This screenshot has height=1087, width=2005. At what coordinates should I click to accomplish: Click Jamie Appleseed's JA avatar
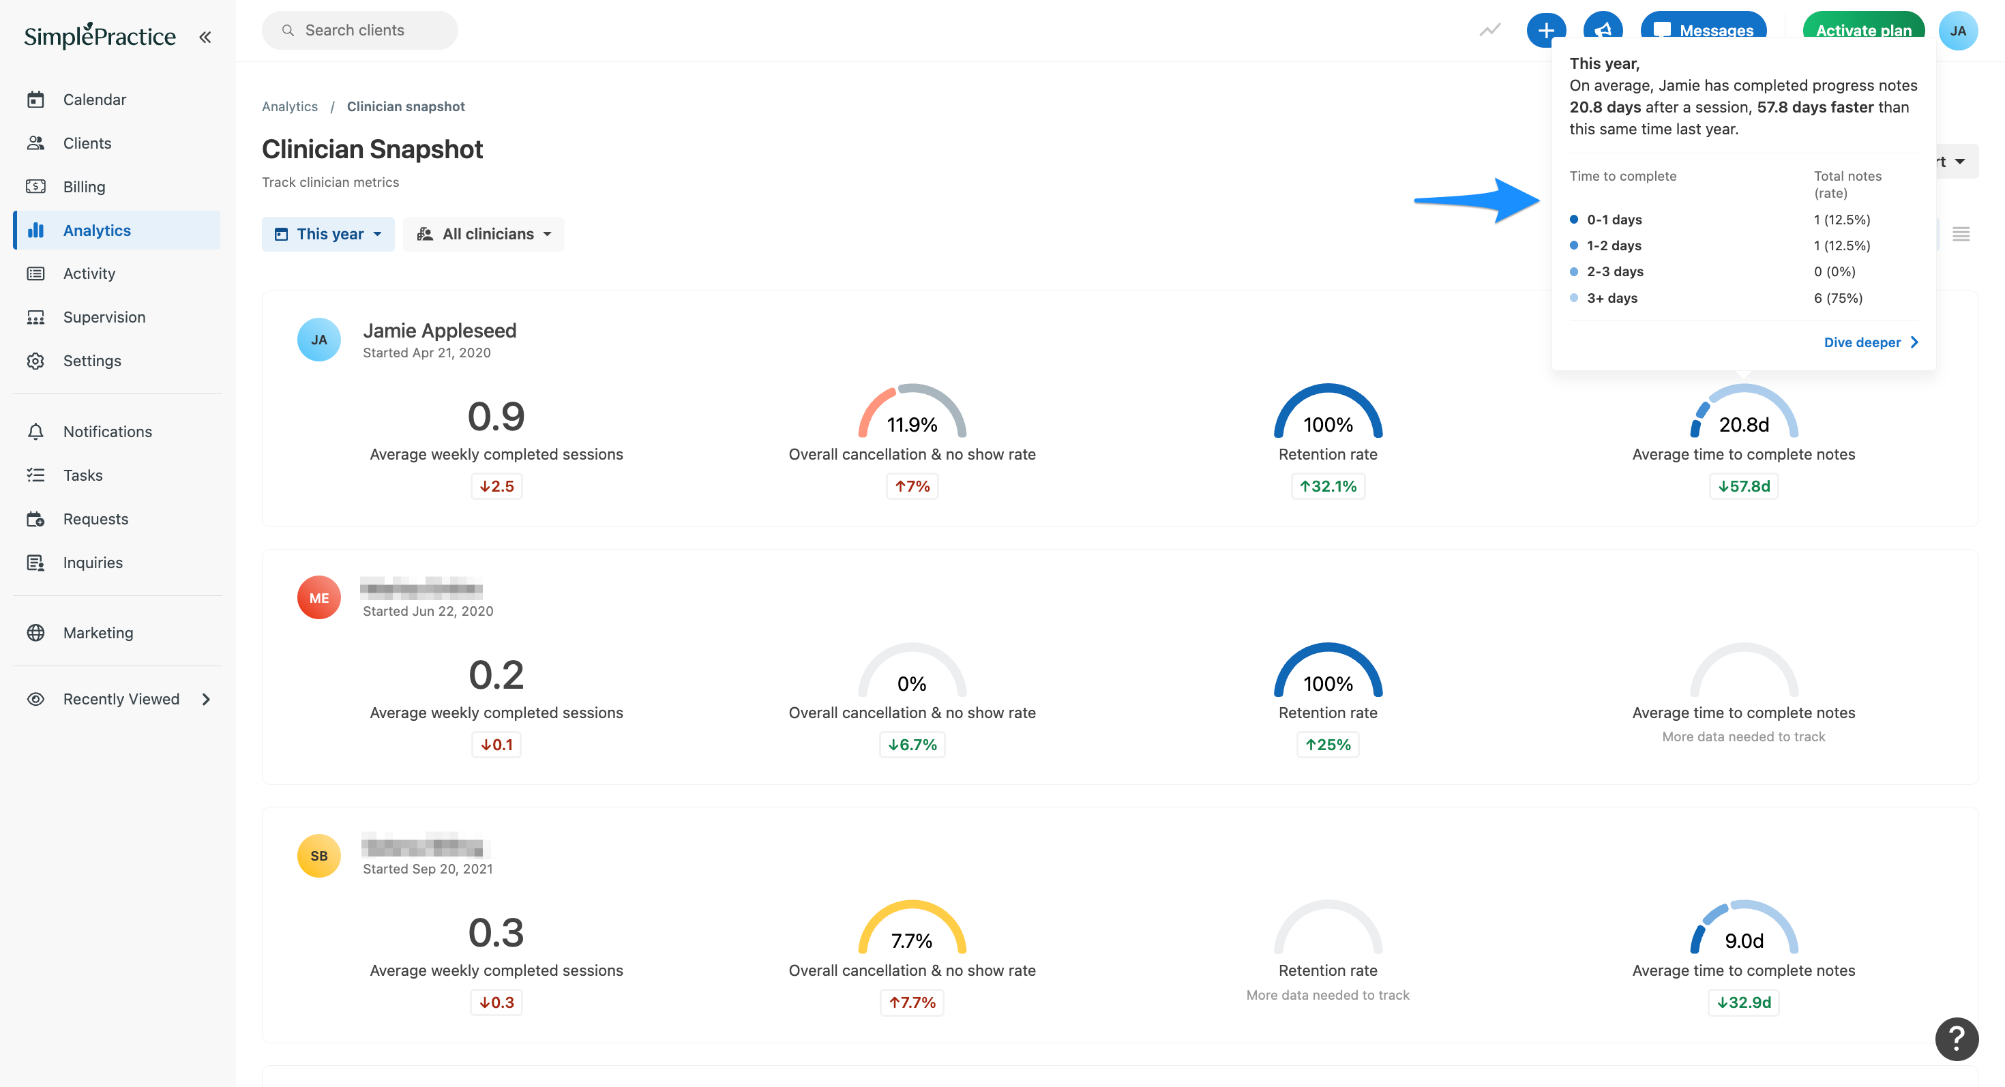319,340
